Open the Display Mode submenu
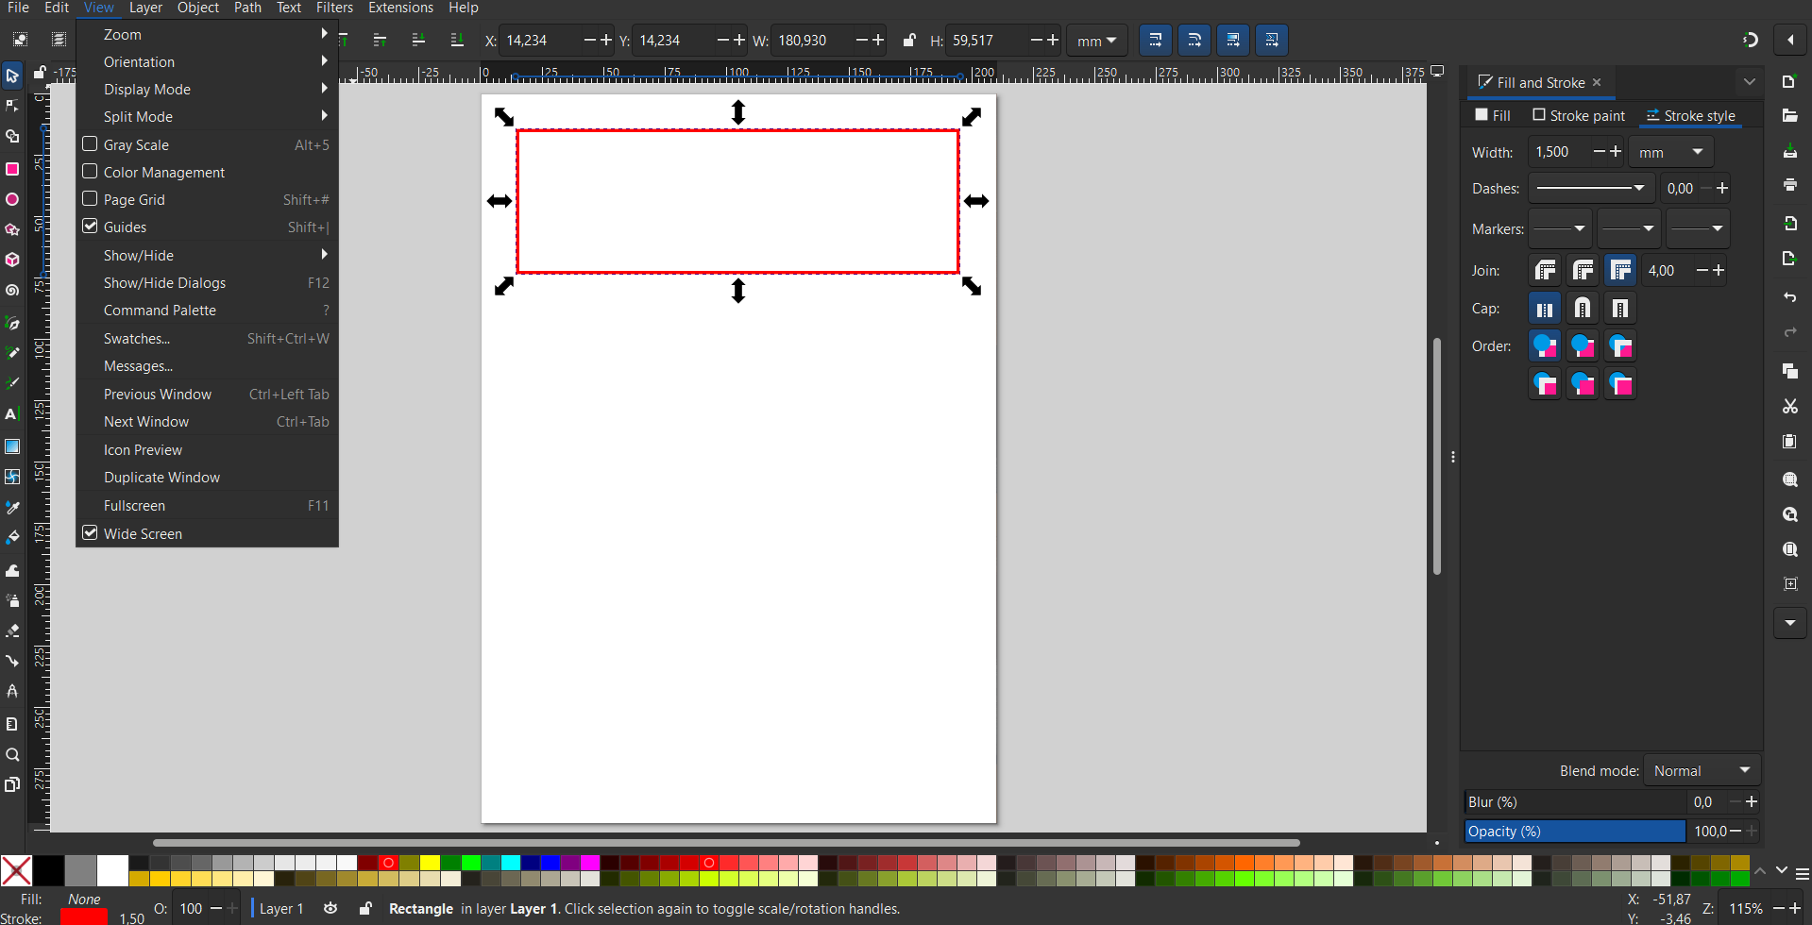This screenshot has width=1812, height=925. pyautogui.click(x=147, y=90)
